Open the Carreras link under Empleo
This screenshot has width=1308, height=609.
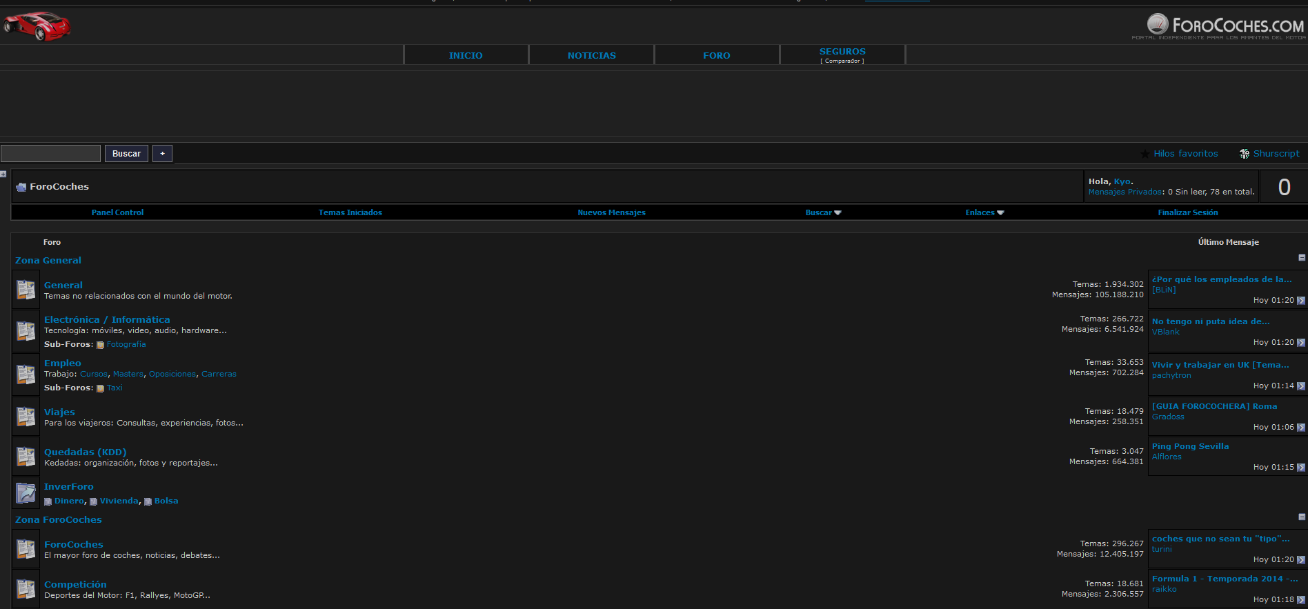coord(219,374)
